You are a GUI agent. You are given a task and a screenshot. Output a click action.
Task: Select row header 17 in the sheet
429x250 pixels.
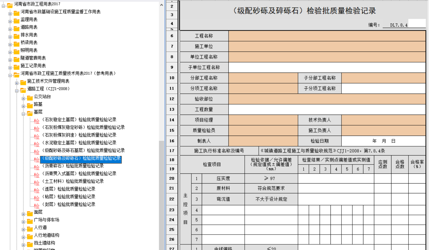click(172, 151)
